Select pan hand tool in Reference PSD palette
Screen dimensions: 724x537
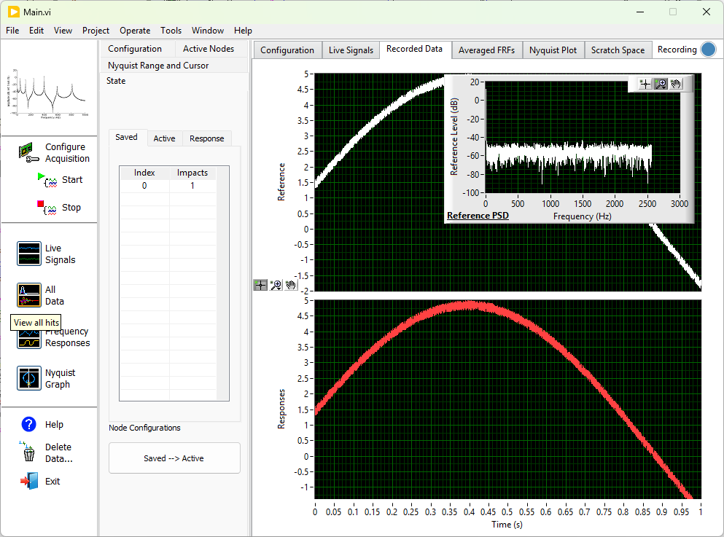tap(676, 84)
